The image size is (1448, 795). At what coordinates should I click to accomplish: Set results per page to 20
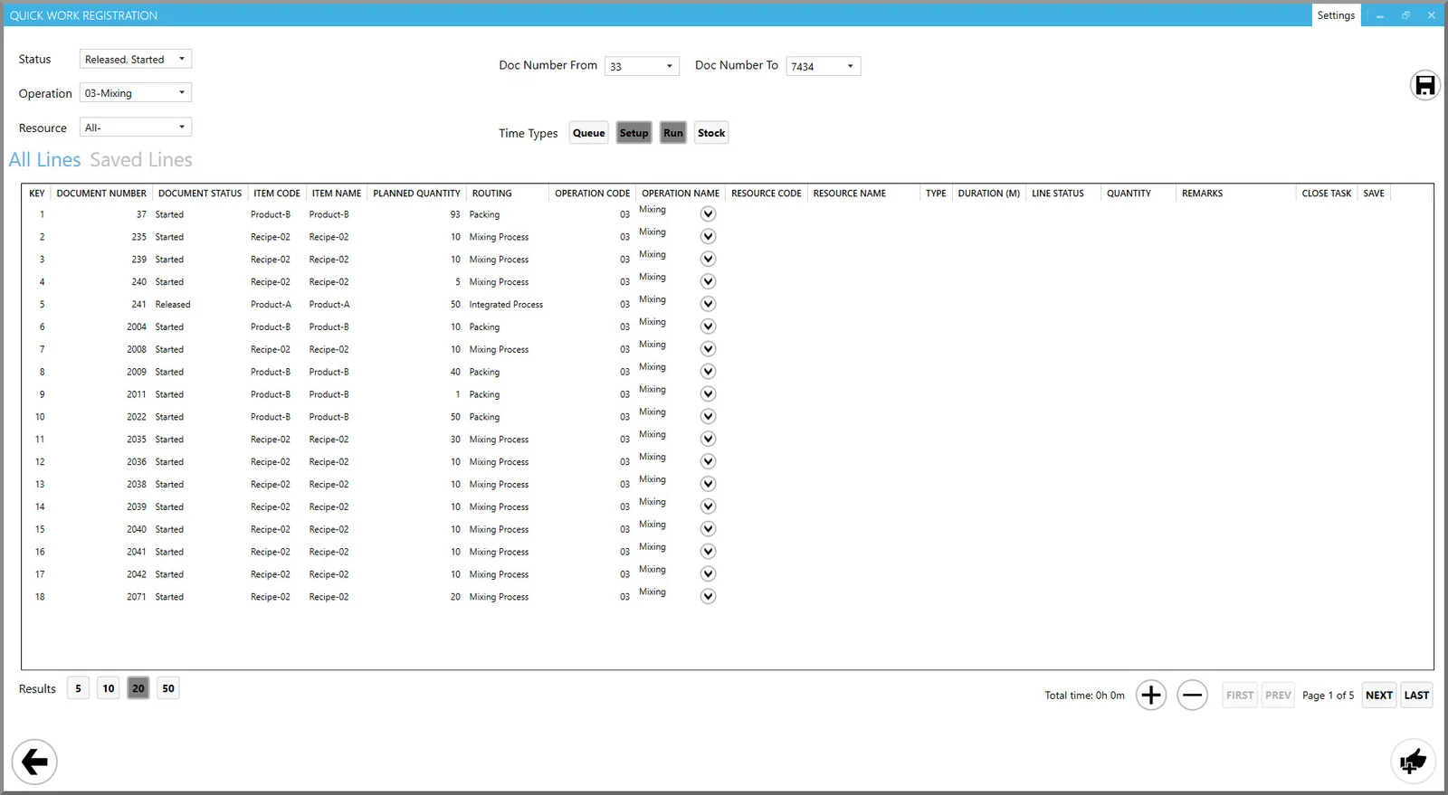[138, 688]
